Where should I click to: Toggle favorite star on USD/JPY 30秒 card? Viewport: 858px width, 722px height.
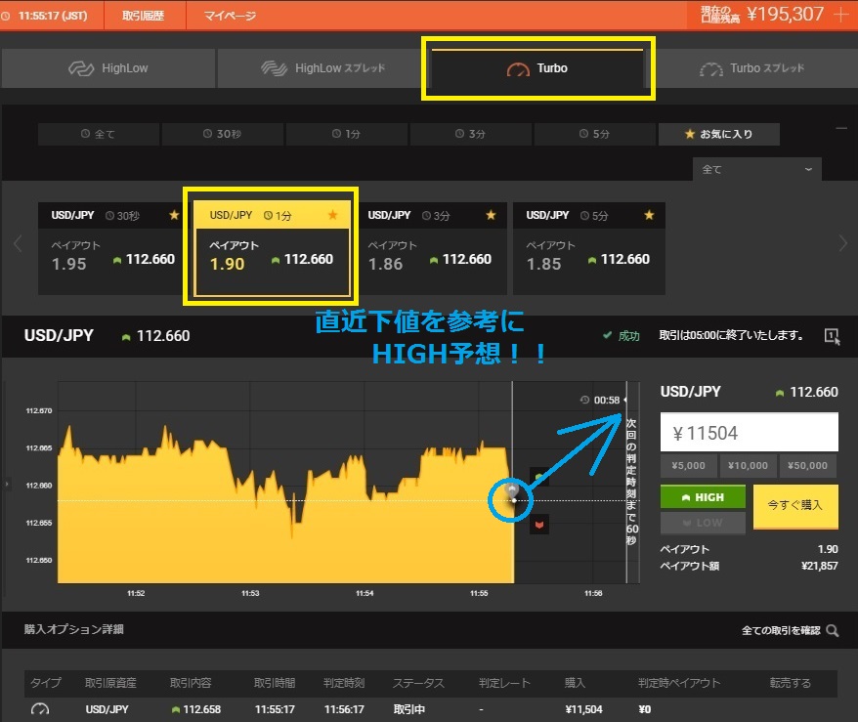pyautogui.click(x=174, y=215)
